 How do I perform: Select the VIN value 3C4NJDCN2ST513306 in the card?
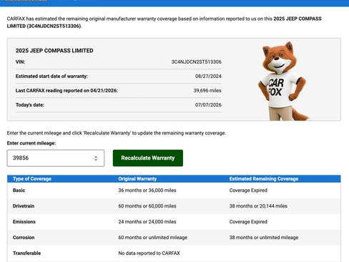196,62
